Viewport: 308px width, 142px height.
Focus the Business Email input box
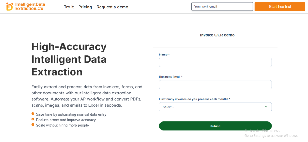pyautogui.click(x=215, y=84)
